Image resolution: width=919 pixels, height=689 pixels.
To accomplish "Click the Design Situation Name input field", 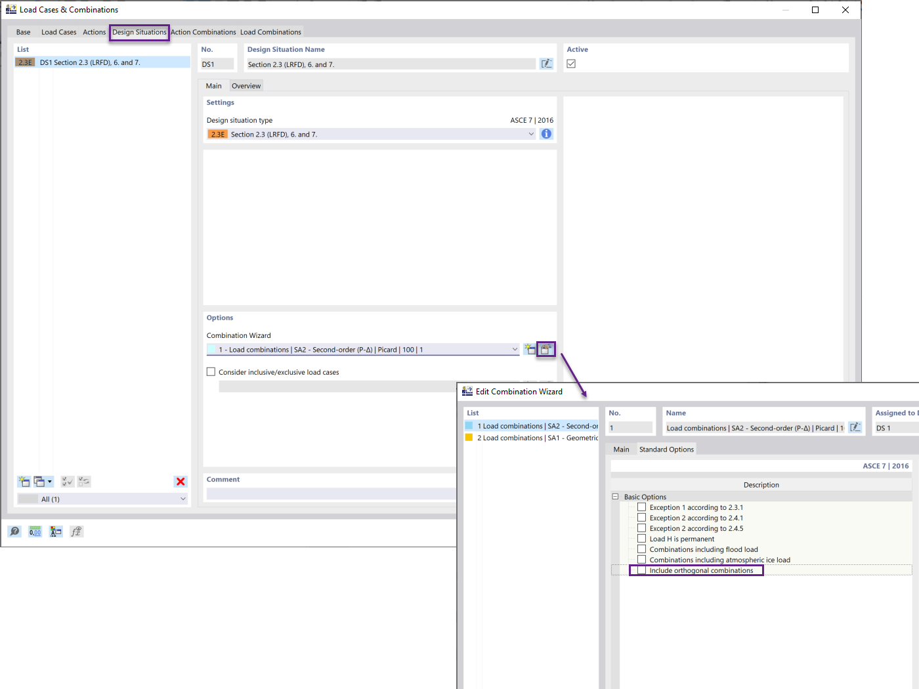I will tap(391, 64).
